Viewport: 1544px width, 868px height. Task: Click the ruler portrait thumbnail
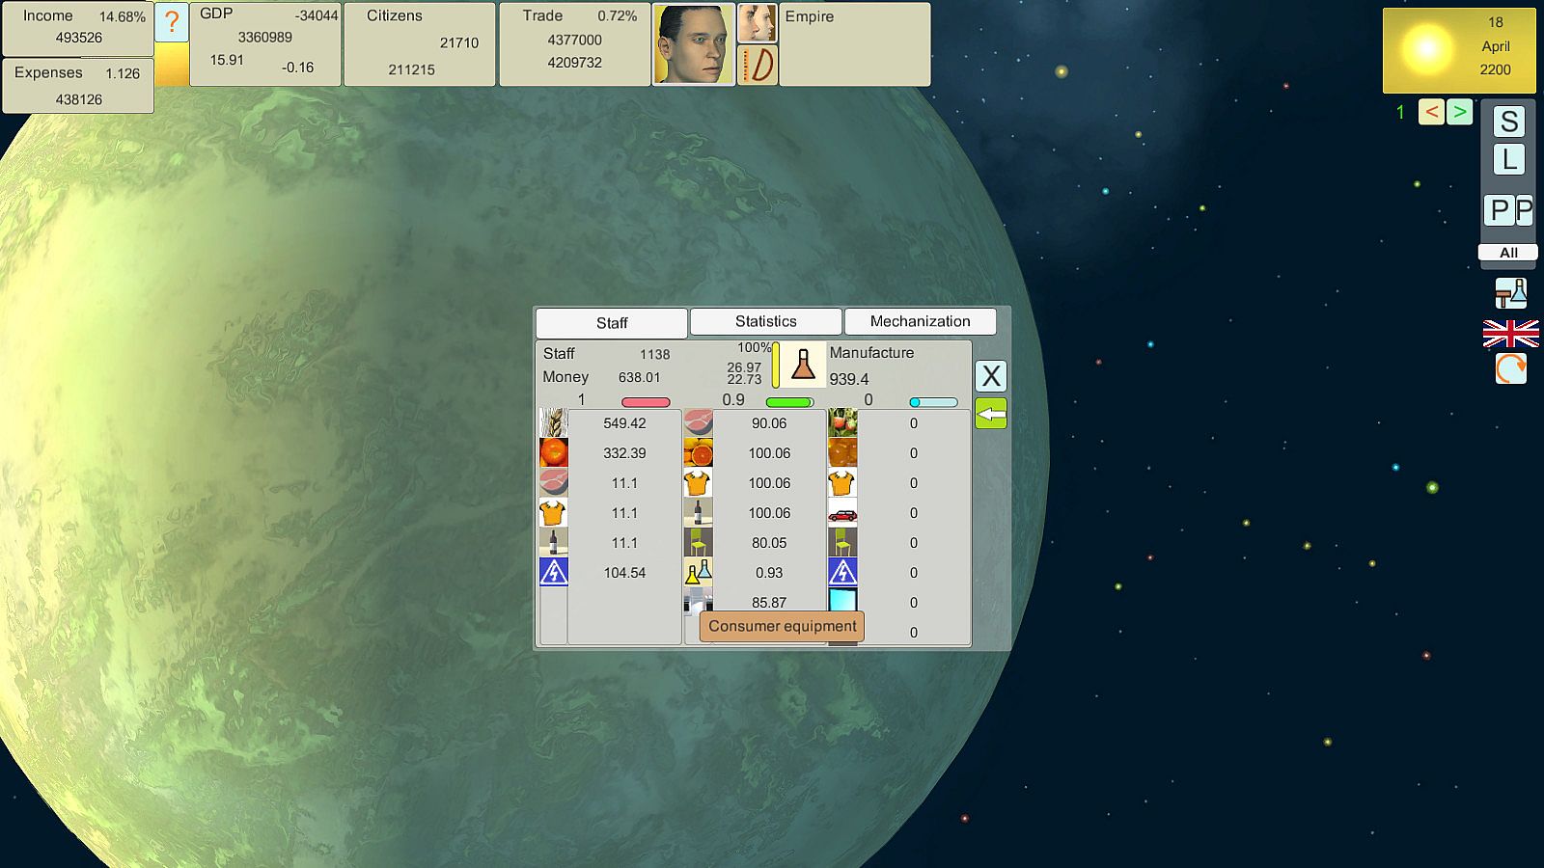click(x=694, y=44)
